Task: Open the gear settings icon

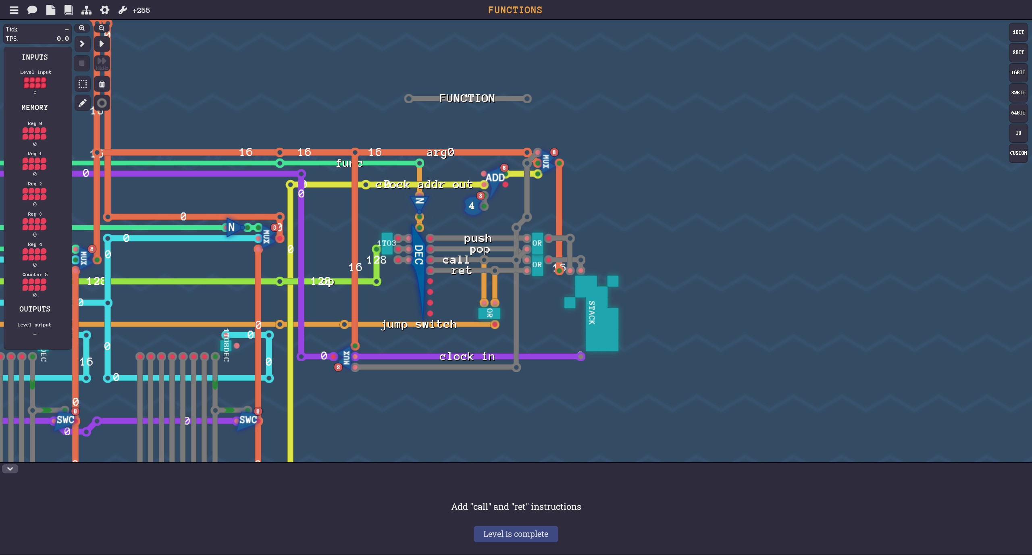Action: point(104,10)
